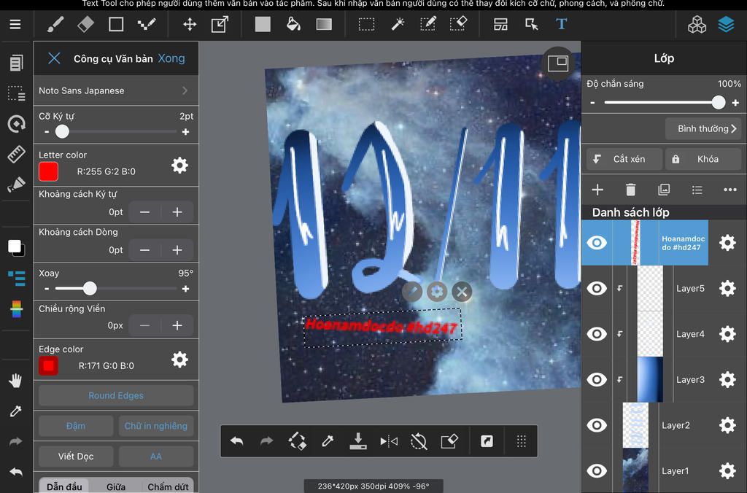The height and width of the screenshot is (493, 747).
Task: Open Layer3 settings gear
Action: 727,380
